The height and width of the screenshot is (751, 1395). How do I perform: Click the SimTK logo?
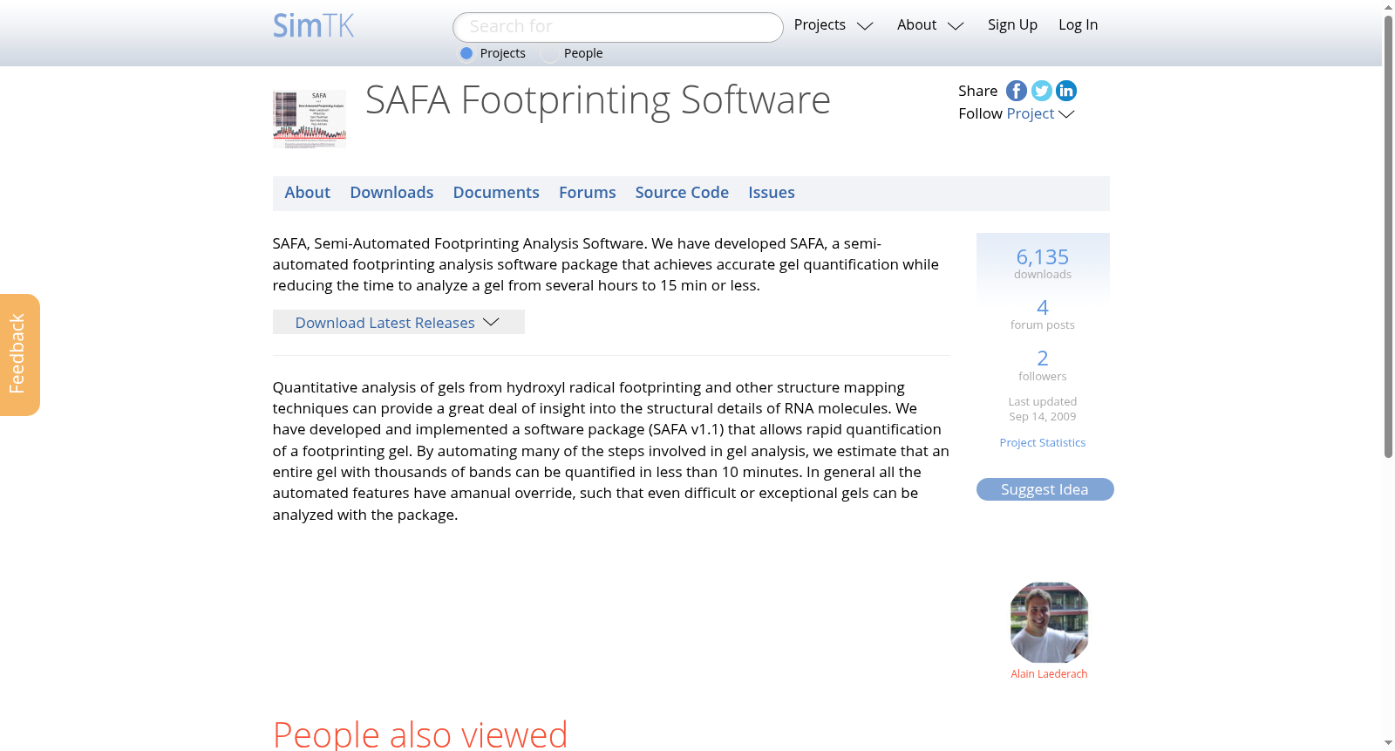(314, 25)
